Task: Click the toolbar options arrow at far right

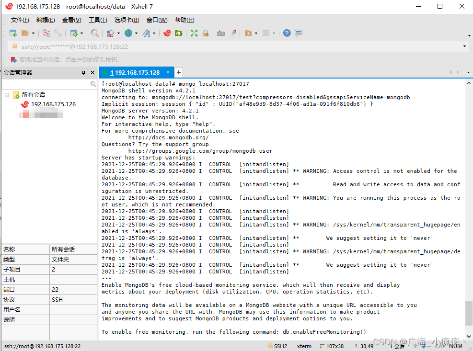Action: [469, 35]
